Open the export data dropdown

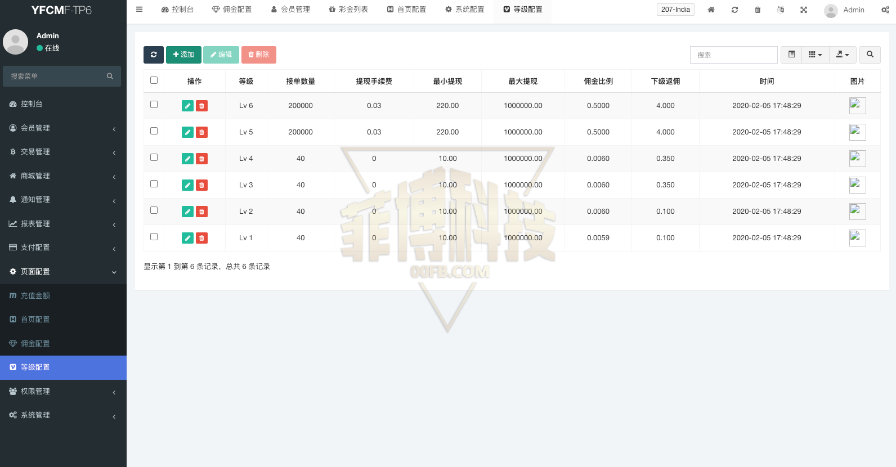tap(843, 55)
